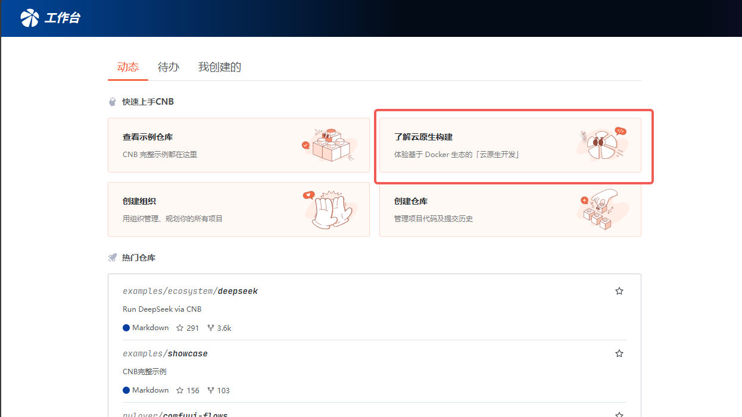Viewport: 742px width, 417px height.
Task: Click the code mascot illustration on 了解云原生构建
Action: point(601,145)
